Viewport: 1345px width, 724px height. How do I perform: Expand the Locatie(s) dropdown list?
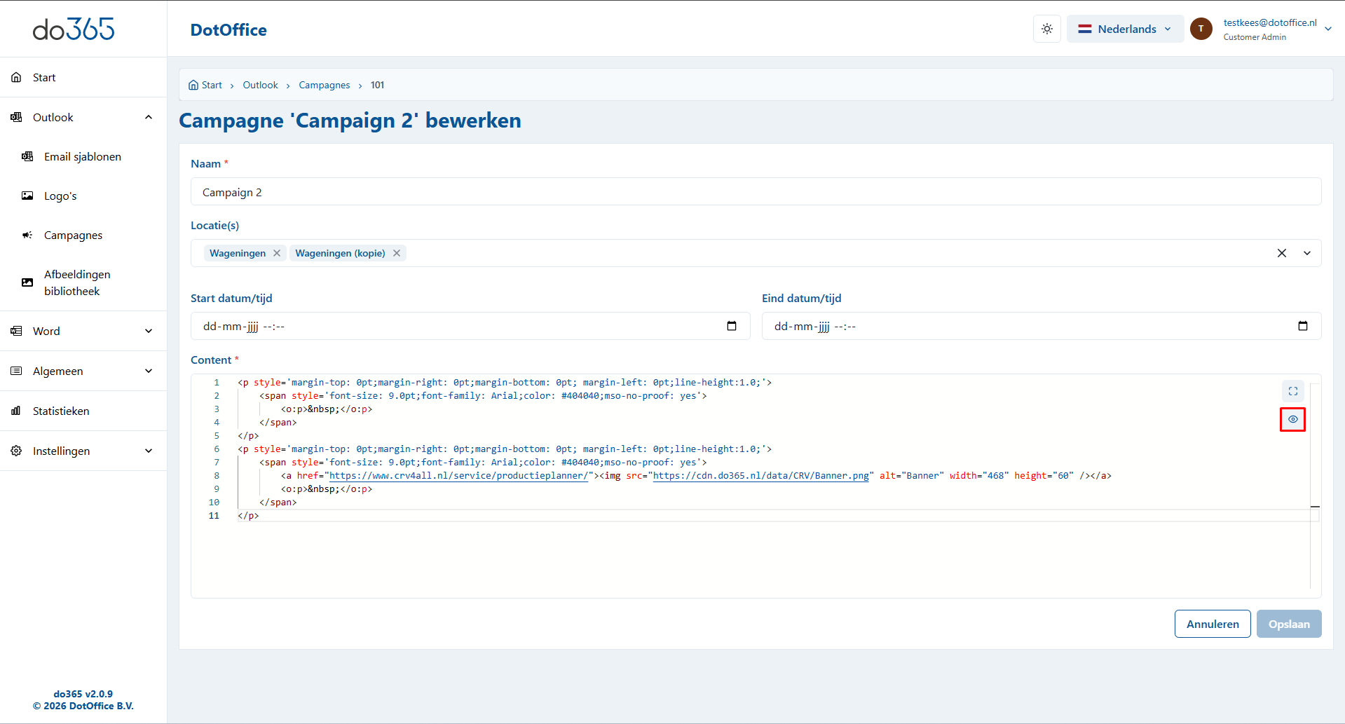1307,253
